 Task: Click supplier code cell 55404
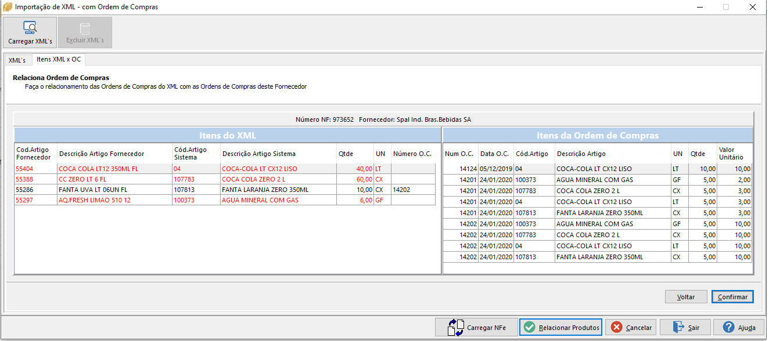(x=35, y=169)
